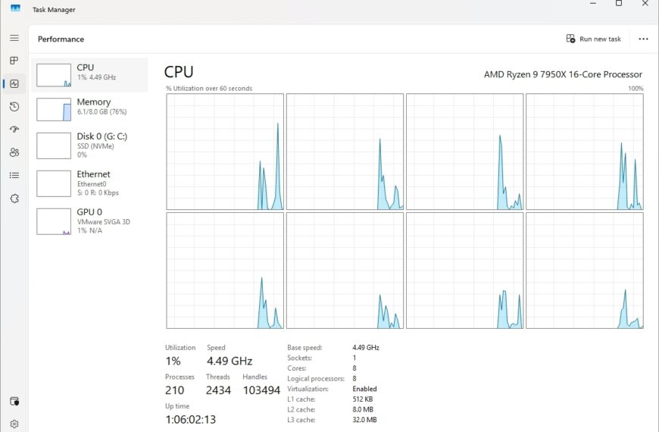Click the Task Manager app icon

[15, 8]
